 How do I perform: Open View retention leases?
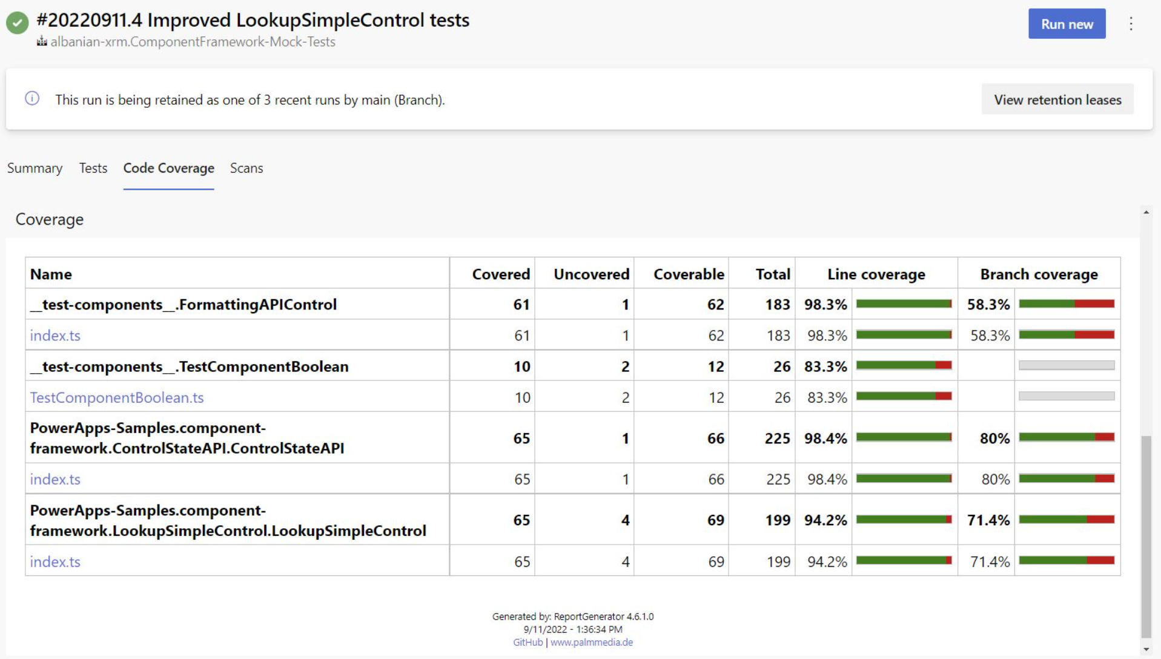pos(1057,99)
